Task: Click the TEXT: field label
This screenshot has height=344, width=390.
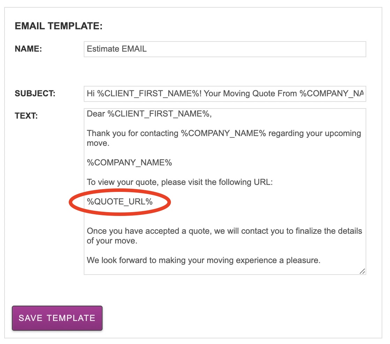Action: pos(26,116)
